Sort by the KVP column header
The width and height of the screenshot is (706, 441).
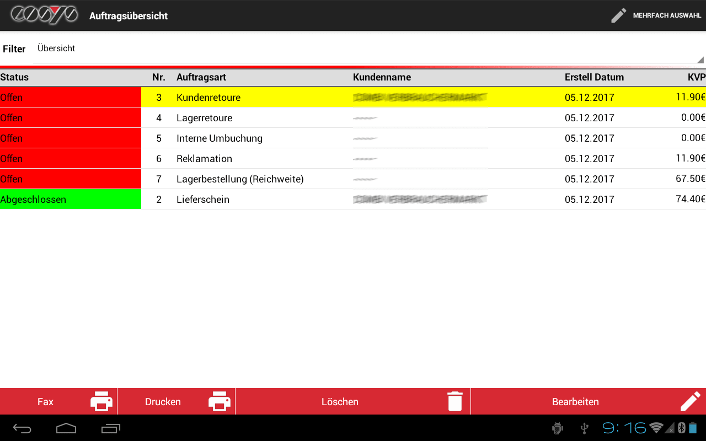(x=697, y=77)
